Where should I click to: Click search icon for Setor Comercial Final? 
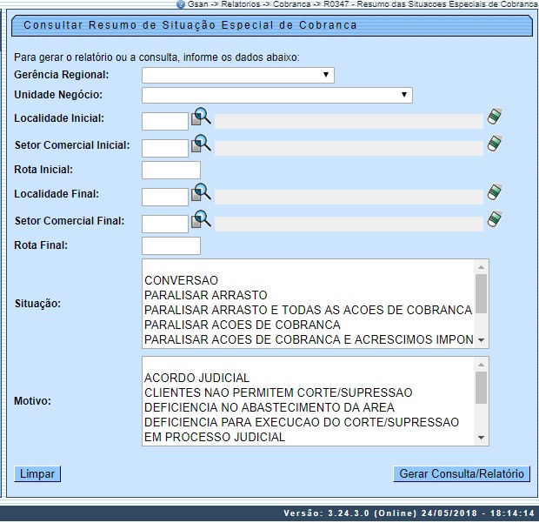point(201,218)
